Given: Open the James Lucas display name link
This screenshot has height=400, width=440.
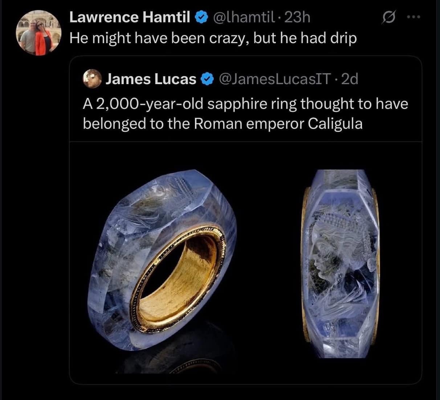Looking at the screenshot, I should 151,79.
